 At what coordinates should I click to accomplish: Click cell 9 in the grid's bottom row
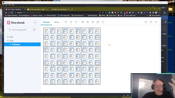[x=97, y=82]
